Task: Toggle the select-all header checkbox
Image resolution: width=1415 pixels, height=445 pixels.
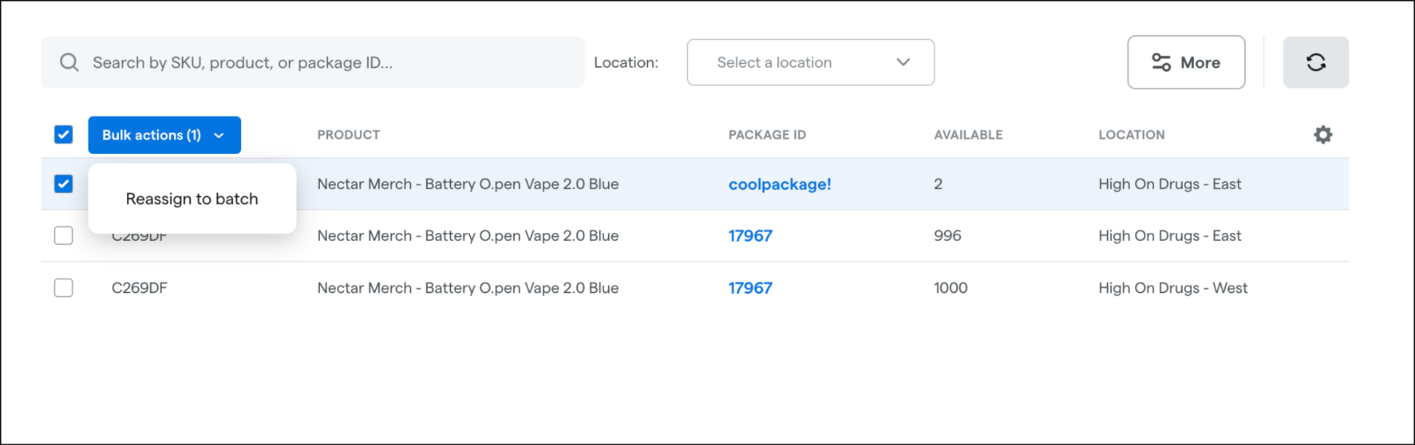Action: click(x=64, y=135)
